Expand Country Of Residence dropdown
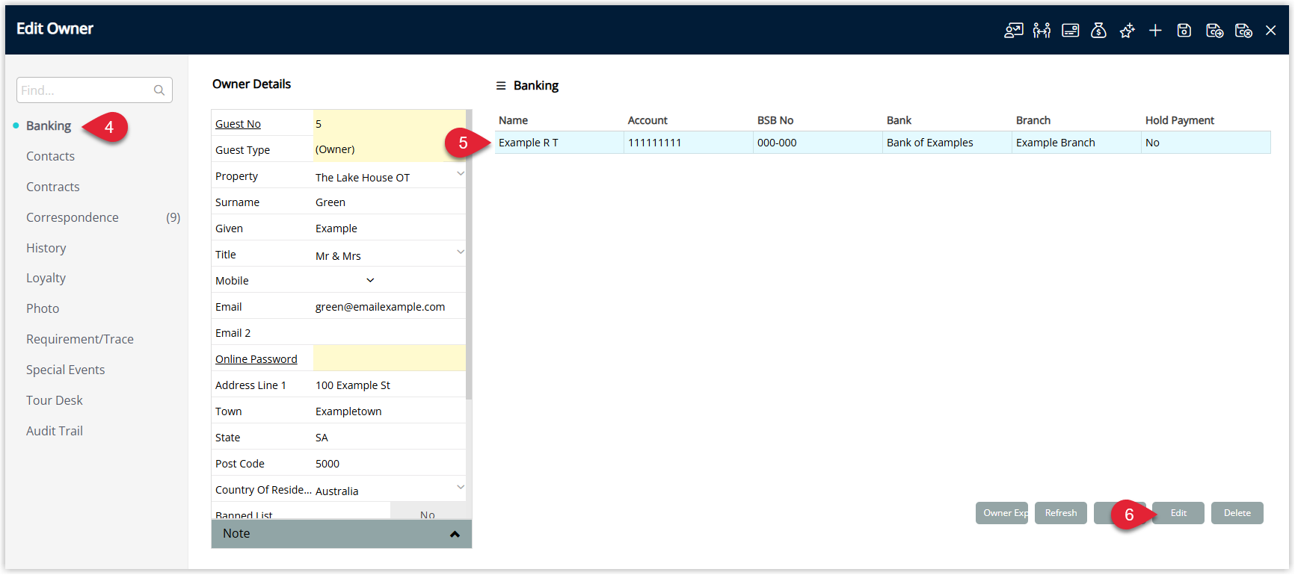This screenshot has height=575, width=1295. 460,488
